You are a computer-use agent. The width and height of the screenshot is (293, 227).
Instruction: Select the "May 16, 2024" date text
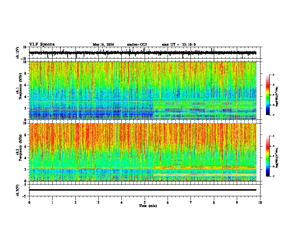(103, 45)
